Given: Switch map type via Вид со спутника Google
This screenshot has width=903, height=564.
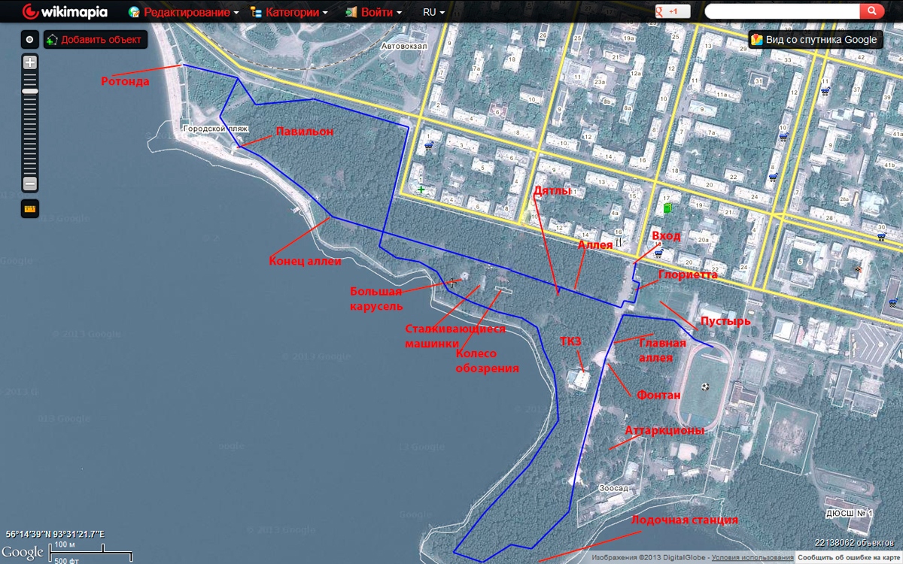Looking at the screenshot, I should (814, 40).
